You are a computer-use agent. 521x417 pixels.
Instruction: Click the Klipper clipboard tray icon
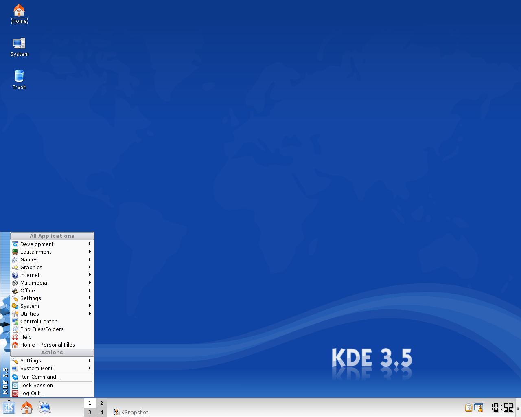pos(468,408)
